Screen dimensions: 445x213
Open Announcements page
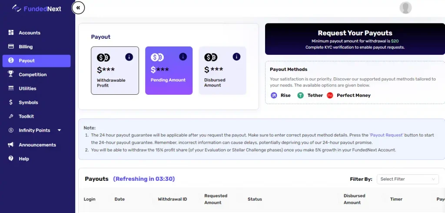tap(37, 145)
